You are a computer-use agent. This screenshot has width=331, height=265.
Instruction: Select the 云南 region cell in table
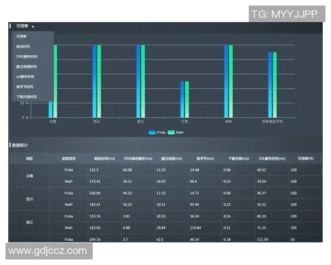coord(29,176)
